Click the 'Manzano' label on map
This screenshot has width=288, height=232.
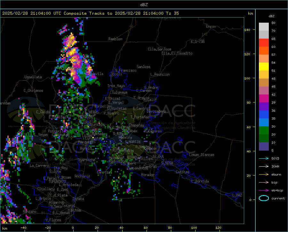point(29,212)
